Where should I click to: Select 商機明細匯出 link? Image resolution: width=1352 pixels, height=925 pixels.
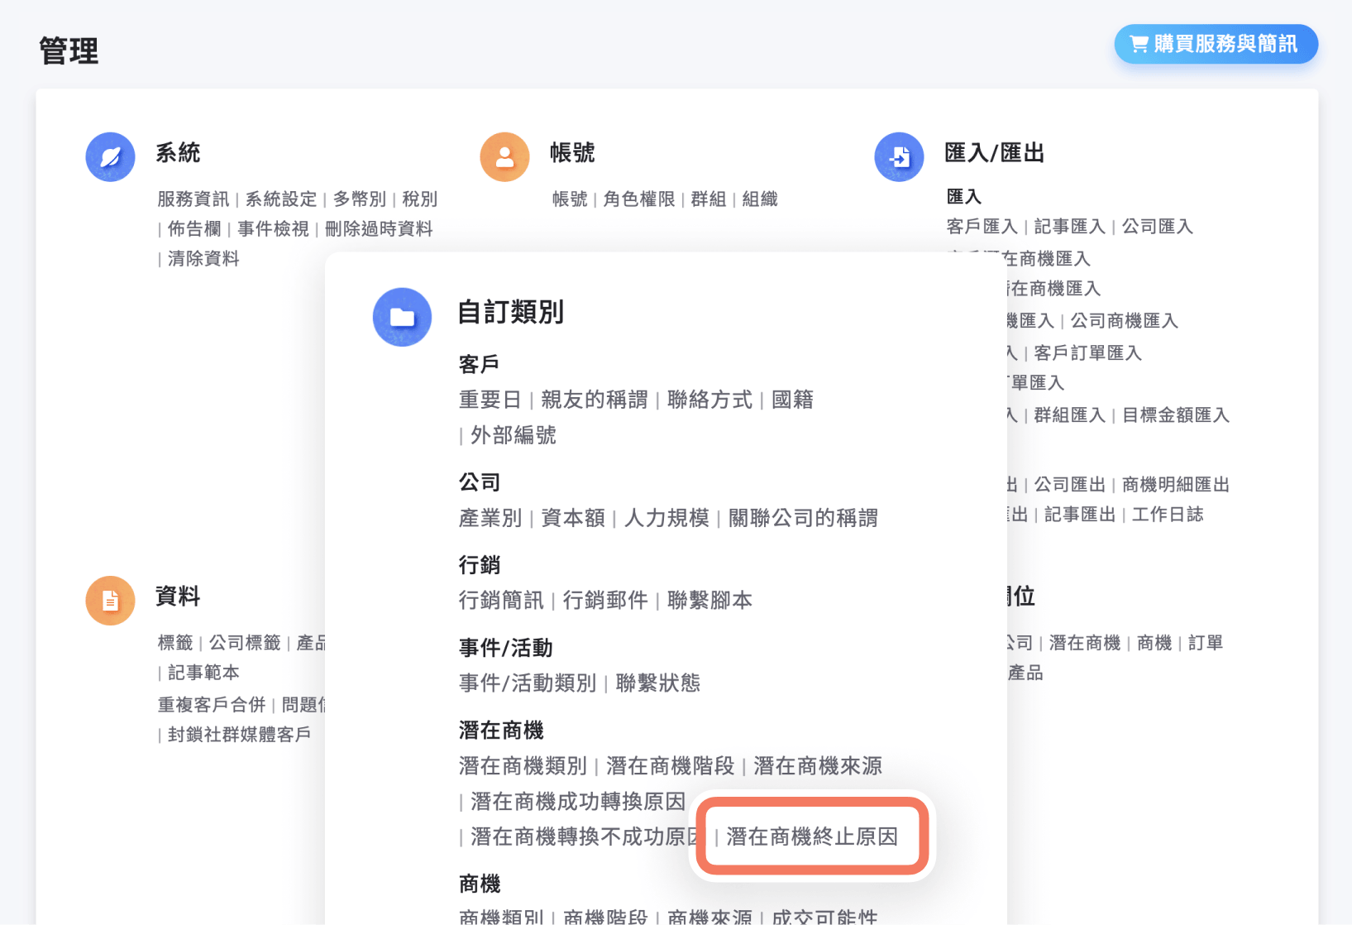click(1176, 485)
